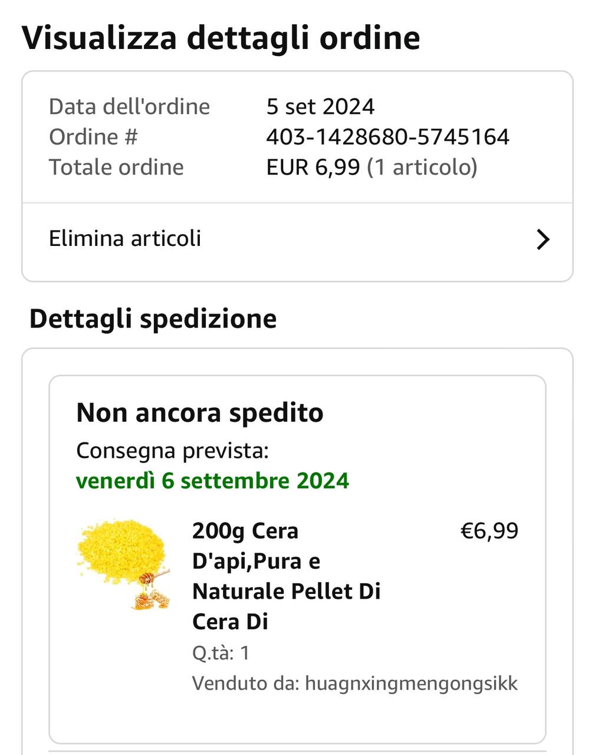This screenshot has width=595, height=755.
Task: Tap the Venduto da label text
Action: pyautogui.click(x=246, y=684)
